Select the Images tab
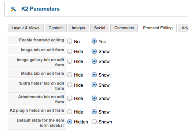188x137 pixels. click(78, 28)
